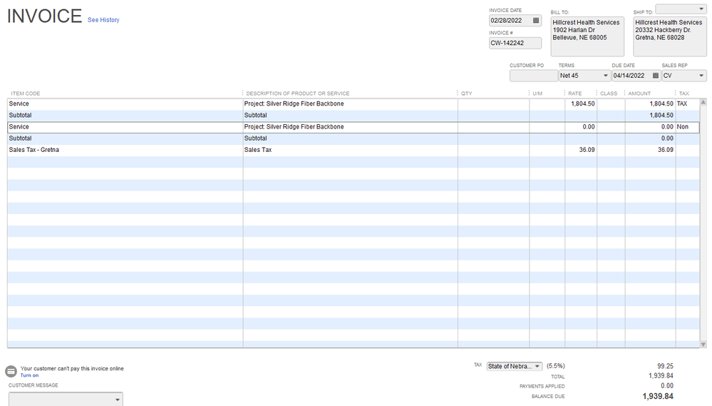Click the Class column header
The width and height of the screenshot is (712, 406).
point(609,93)
